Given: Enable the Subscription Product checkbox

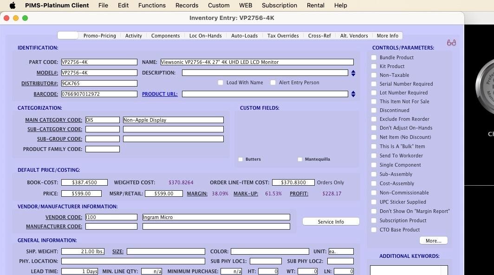Looking at the screenshot, I should (x=374, y=221).
